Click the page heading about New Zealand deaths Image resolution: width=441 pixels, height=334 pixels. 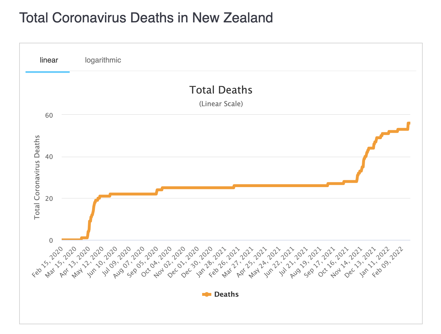point(146,18)
